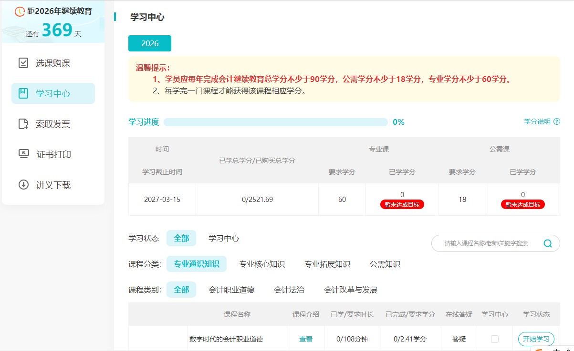The image size is (574, 351).
Task: Open 索取发票 in the sidebar
Action: click(53, 124)
